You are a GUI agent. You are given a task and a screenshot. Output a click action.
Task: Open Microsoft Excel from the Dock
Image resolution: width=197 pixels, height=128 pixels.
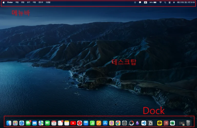tap(172, 123)
